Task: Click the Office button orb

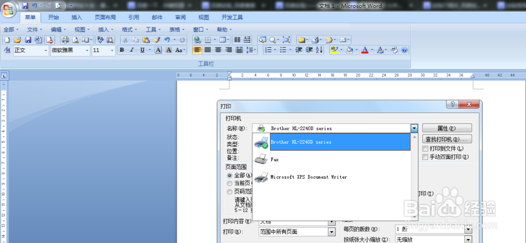Action: click(x=8, y=9)
